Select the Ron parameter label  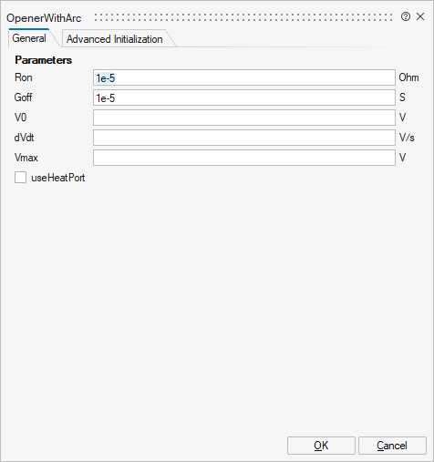click(24, 77)
